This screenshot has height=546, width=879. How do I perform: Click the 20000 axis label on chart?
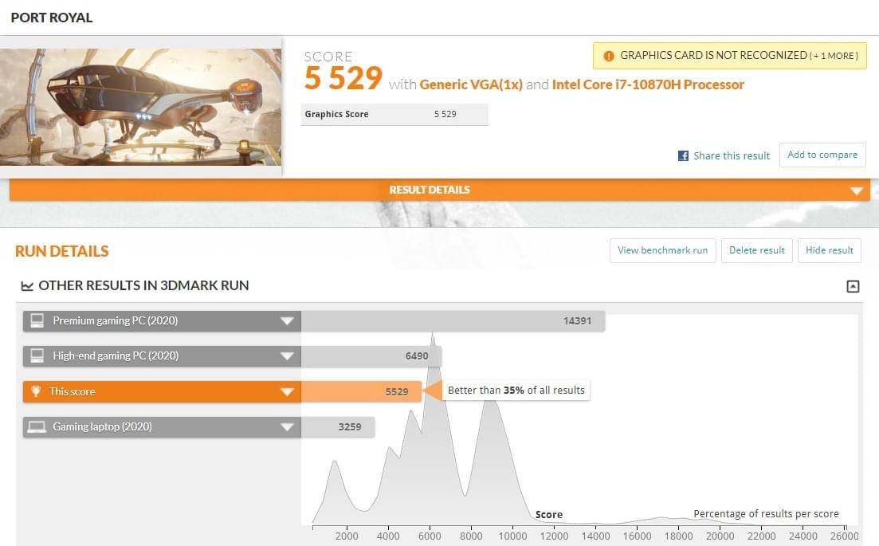[x=720, y=536]
